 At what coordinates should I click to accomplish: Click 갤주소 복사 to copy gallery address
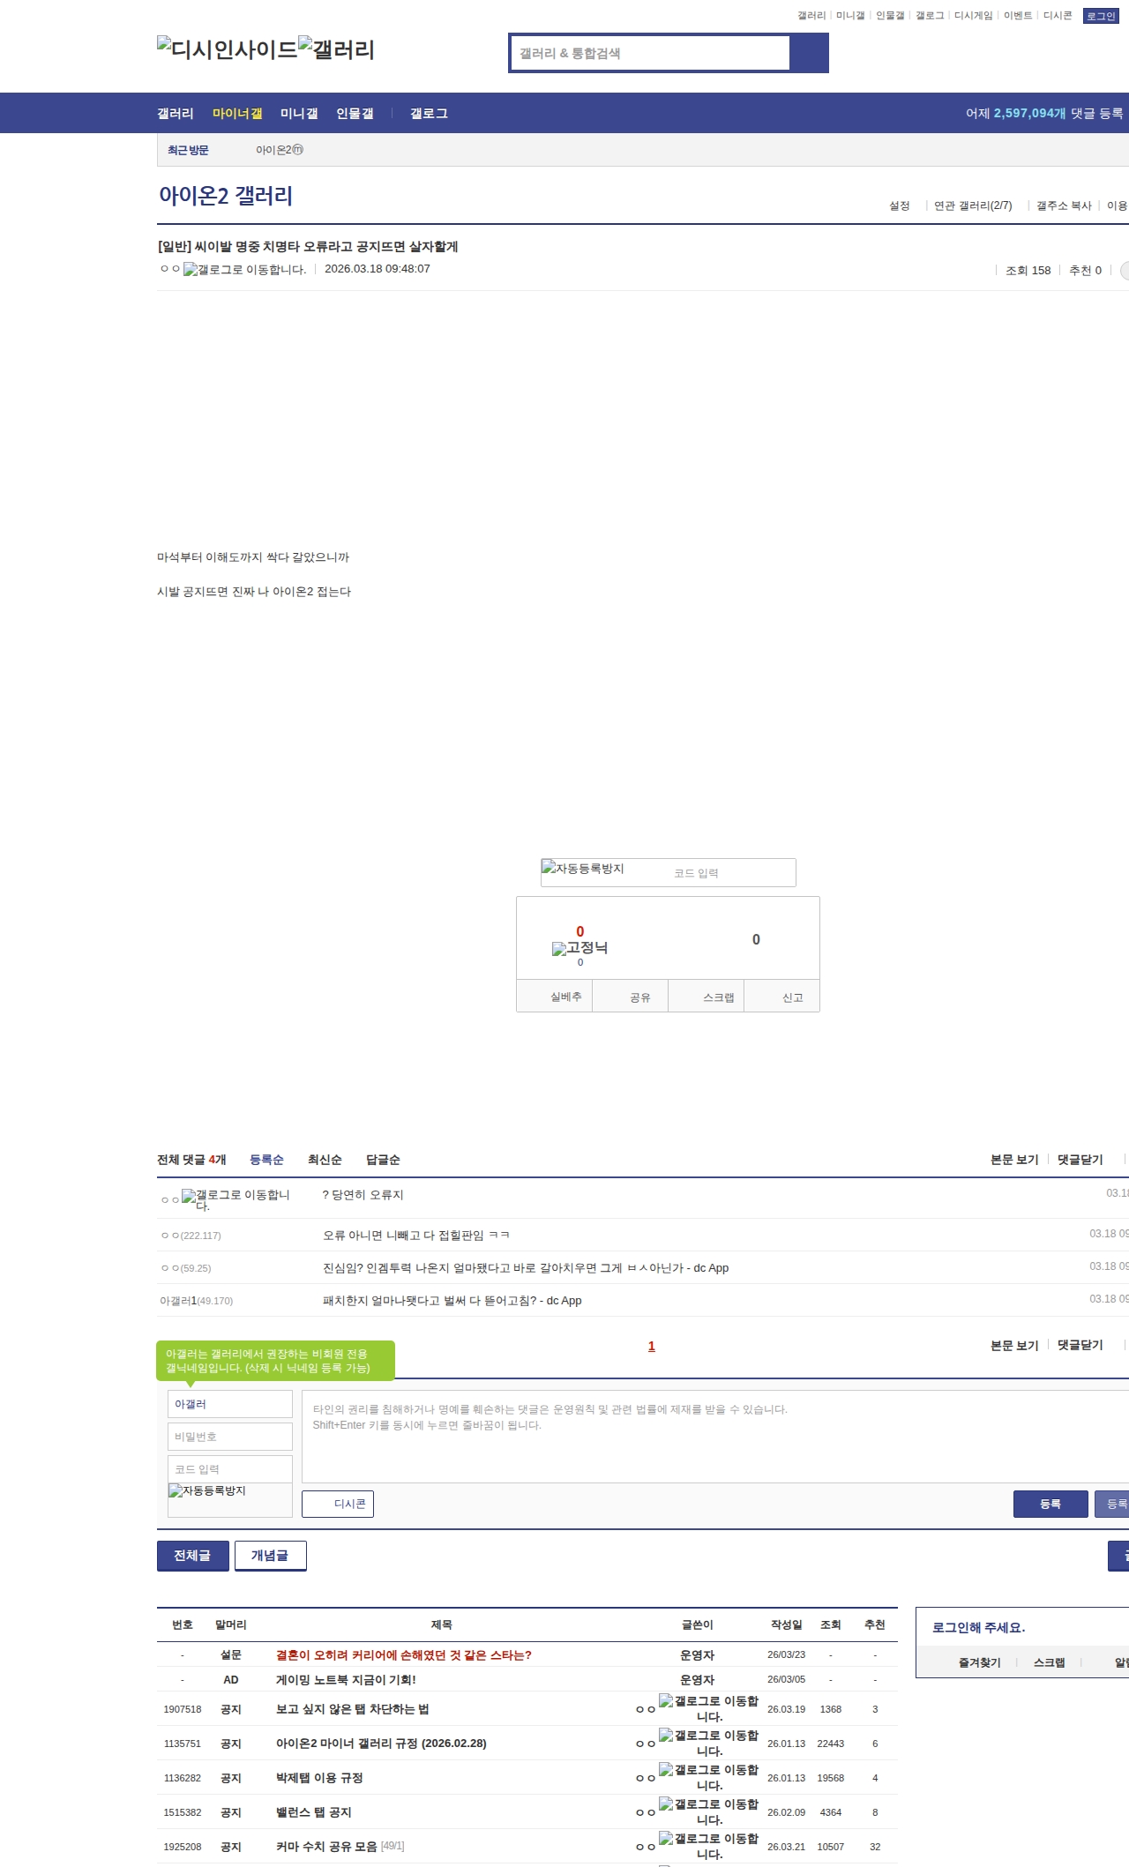(1064, 205)
